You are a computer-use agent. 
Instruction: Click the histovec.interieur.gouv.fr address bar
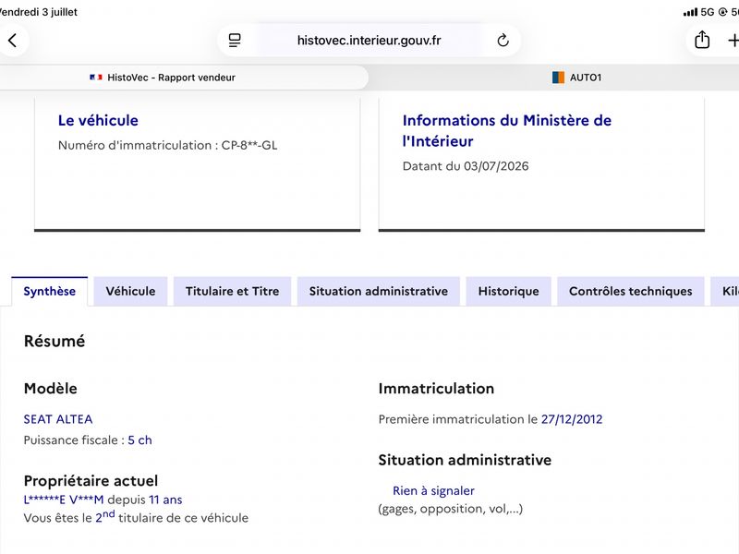click(369, 41)
